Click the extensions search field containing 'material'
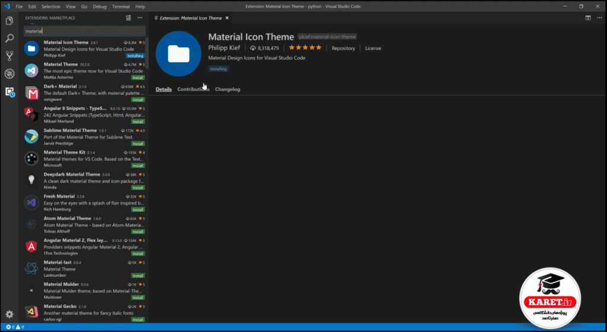The width and height of the screenshot is (607, 332). (x=85, y=31)
